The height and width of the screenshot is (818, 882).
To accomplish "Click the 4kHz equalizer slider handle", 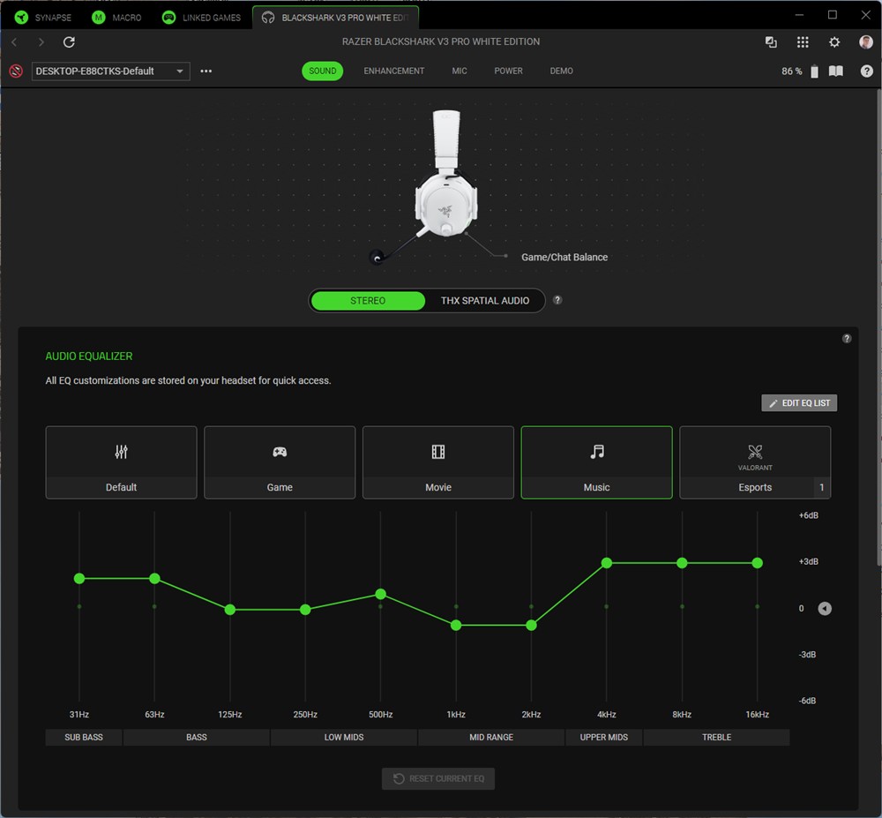I will [x=607, y=563].
